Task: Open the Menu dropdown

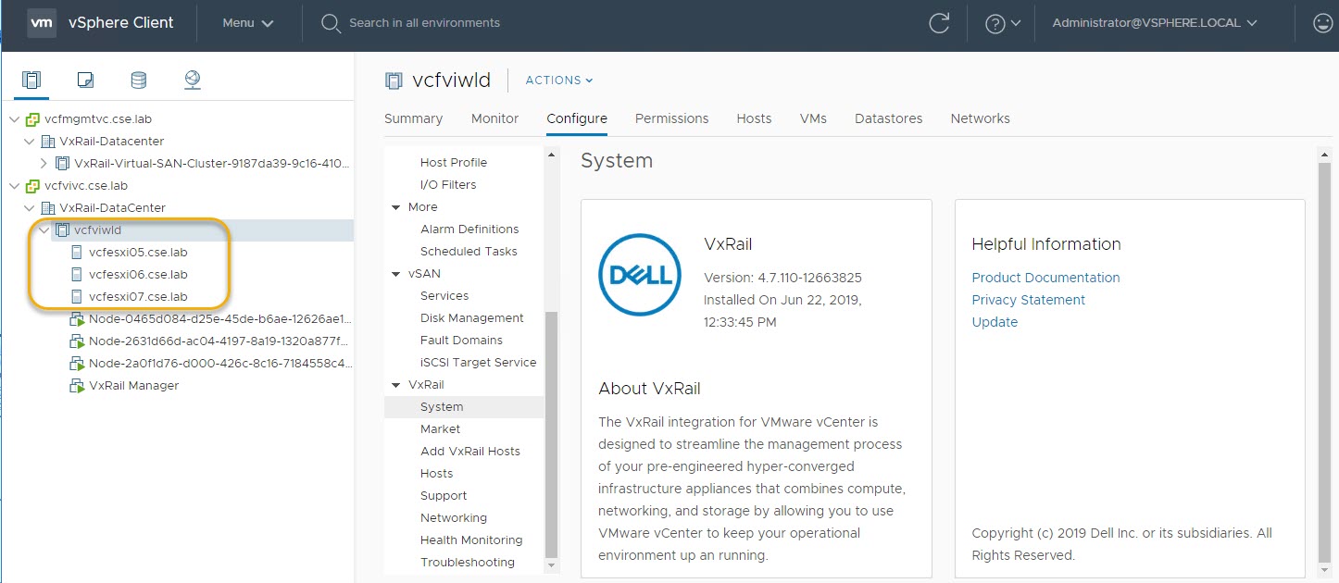Action: click(248, 23)
